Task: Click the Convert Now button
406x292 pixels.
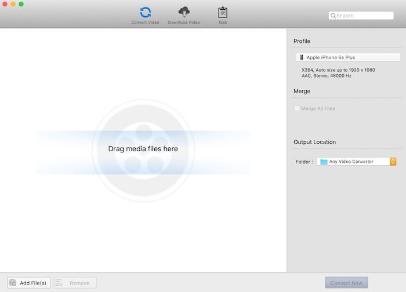Action: click(346, 283)
